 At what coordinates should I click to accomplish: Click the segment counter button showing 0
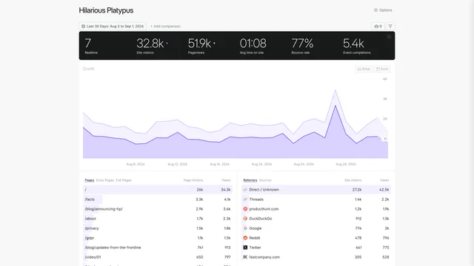click(378, 27)
